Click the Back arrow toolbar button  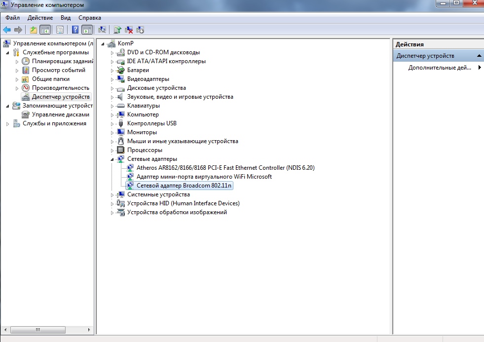pos(7,30)
